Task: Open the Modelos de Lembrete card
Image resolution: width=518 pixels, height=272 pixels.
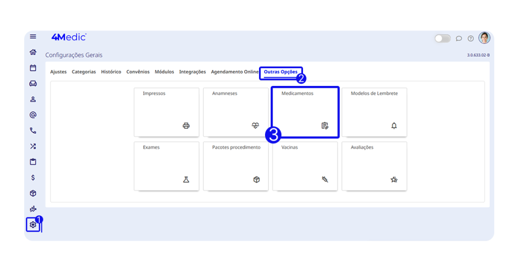Action: point(374,112)
